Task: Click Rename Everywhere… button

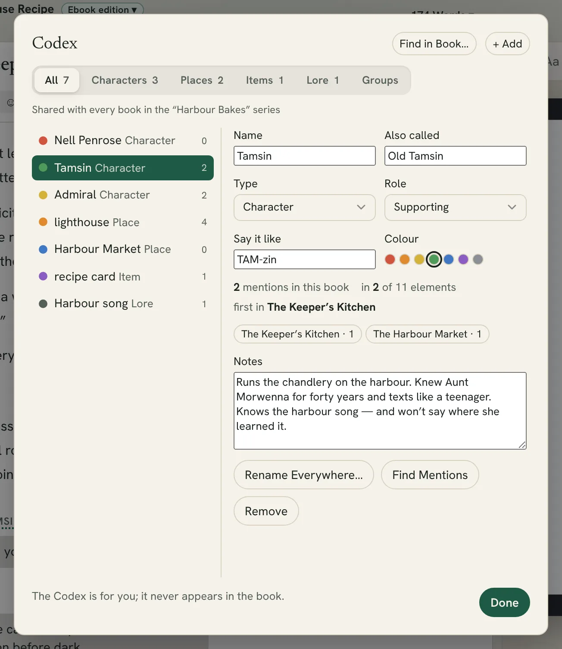Action: [304, 475]
